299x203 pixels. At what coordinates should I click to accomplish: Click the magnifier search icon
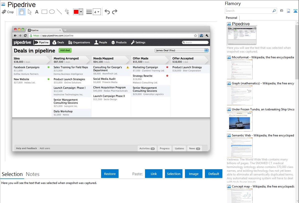[274, 11]
